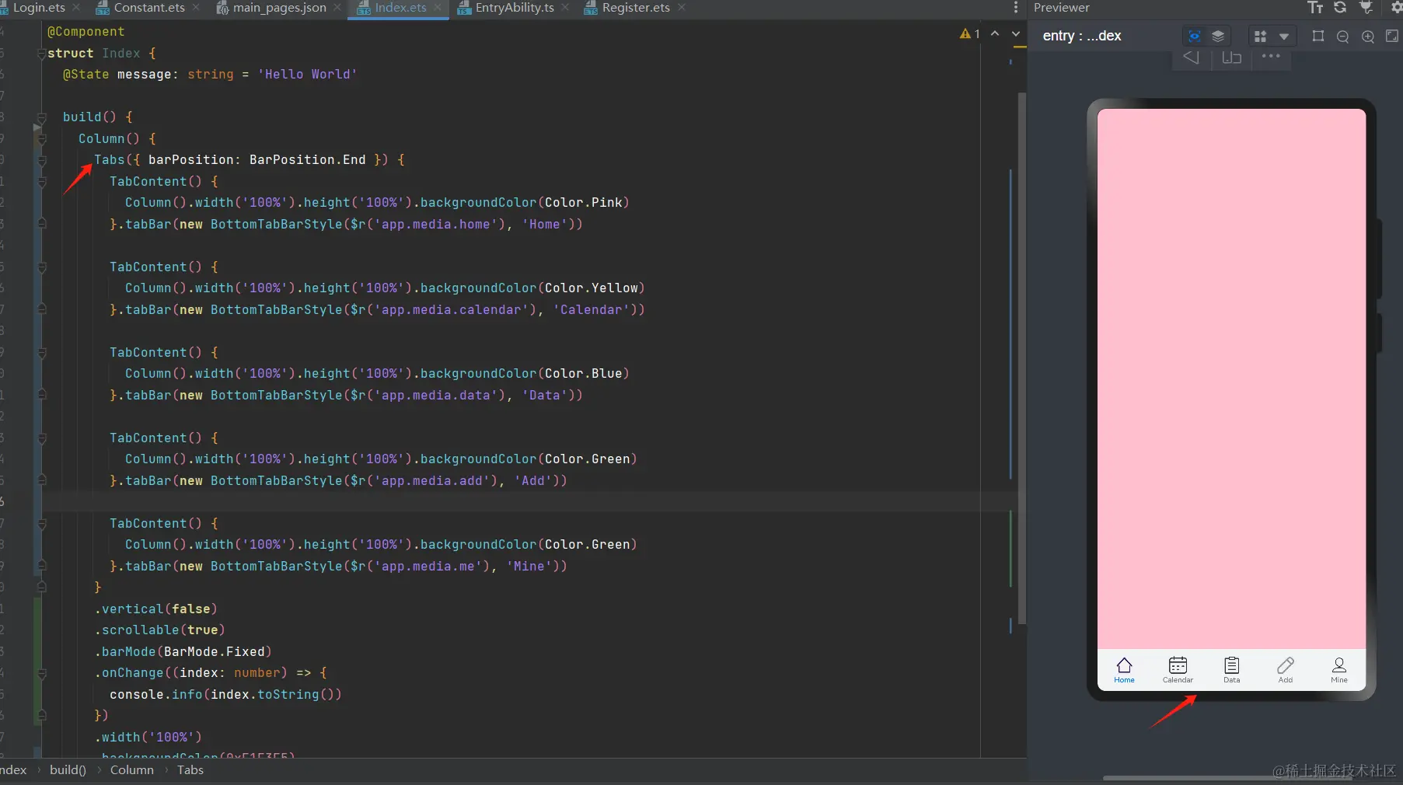Select the Home tab in the preview
1403x785 pixels.
(x=1124, y=670)
